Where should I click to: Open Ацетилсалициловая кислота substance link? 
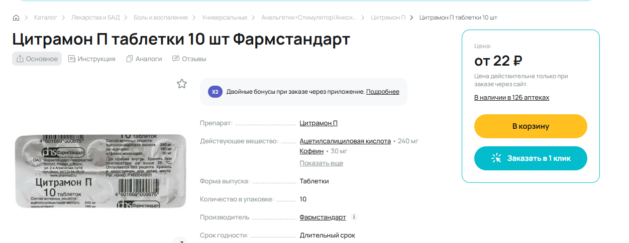click(x=345, y=141)
